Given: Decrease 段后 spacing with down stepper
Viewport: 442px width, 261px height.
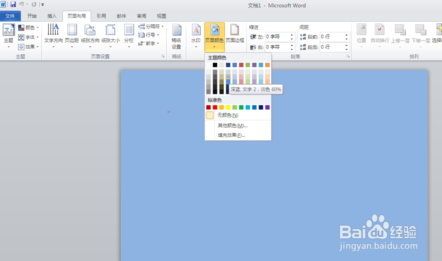Looking at the screenshot, I should click(x=347, y=49).
